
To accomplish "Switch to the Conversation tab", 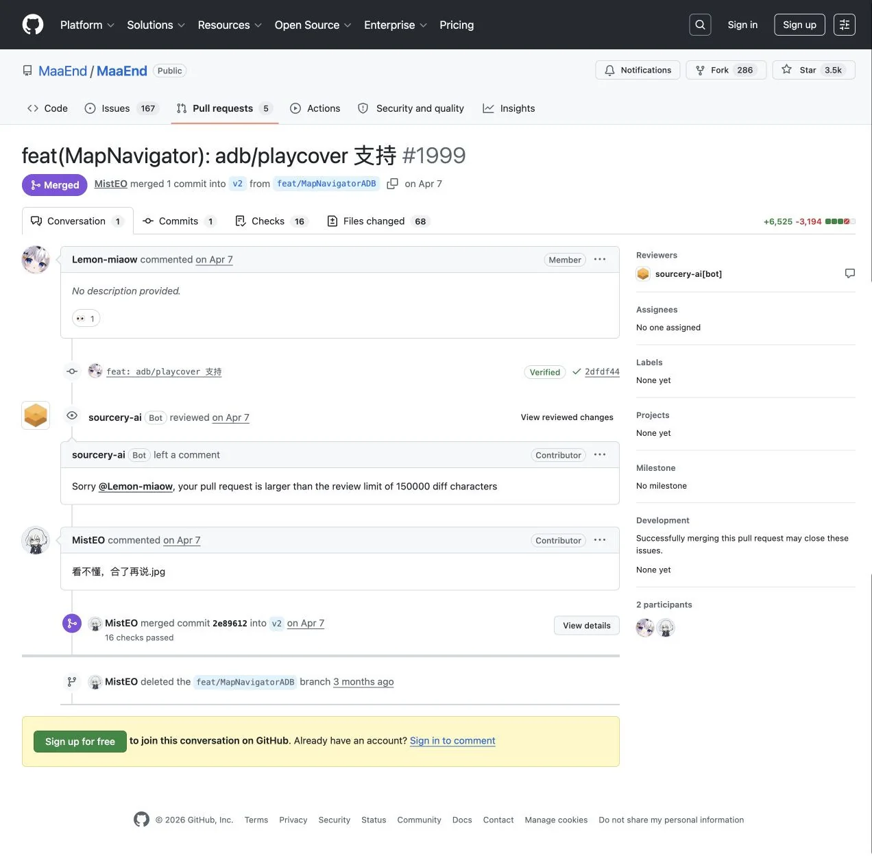I will [77, 221].
